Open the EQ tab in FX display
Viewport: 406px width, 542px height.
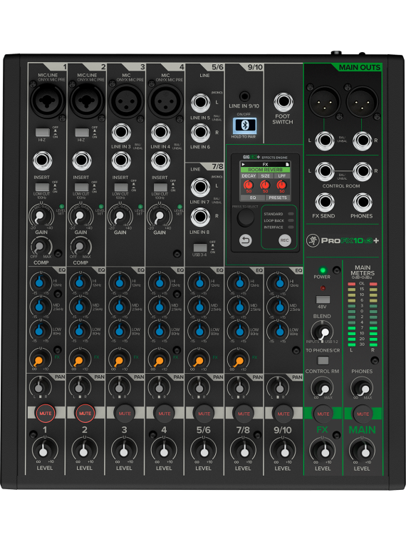pyautogui.click(x=253, y=198)
